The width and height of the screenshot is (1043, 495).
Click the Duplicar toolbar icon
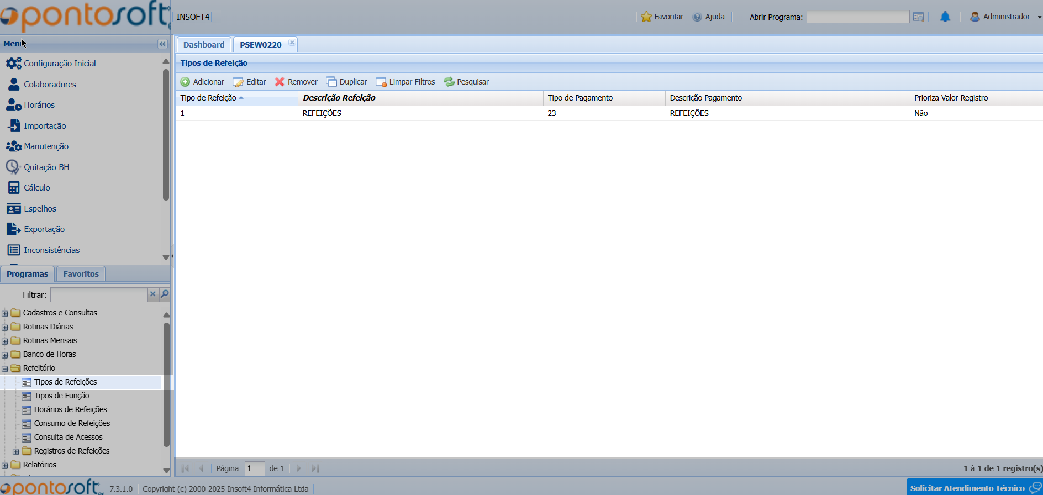pyautogui.click(x=331, y=82)
